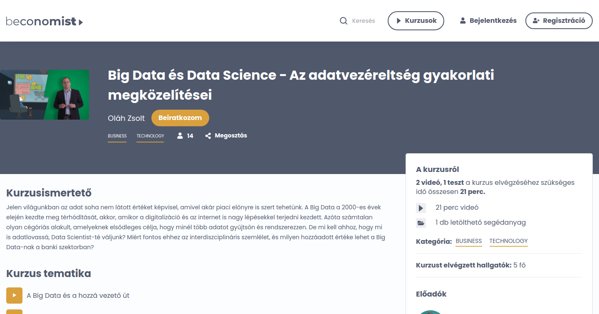Open the Kurzusok menu
This screenshot has width=599, height=314.
click(x=416, y=20)
